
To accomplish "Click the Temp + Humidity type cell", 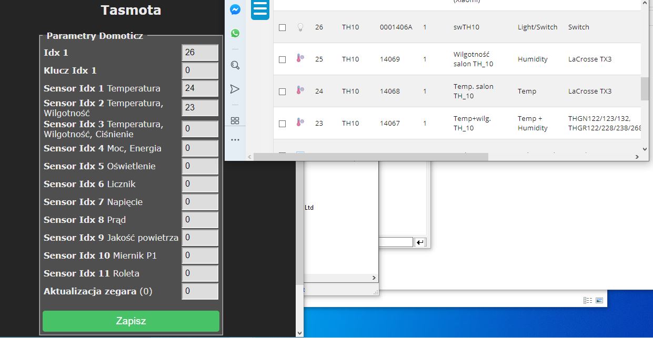I will (533, 123).
